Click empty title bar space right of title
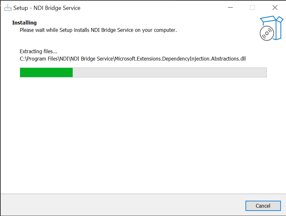 [x=153, y=8]
